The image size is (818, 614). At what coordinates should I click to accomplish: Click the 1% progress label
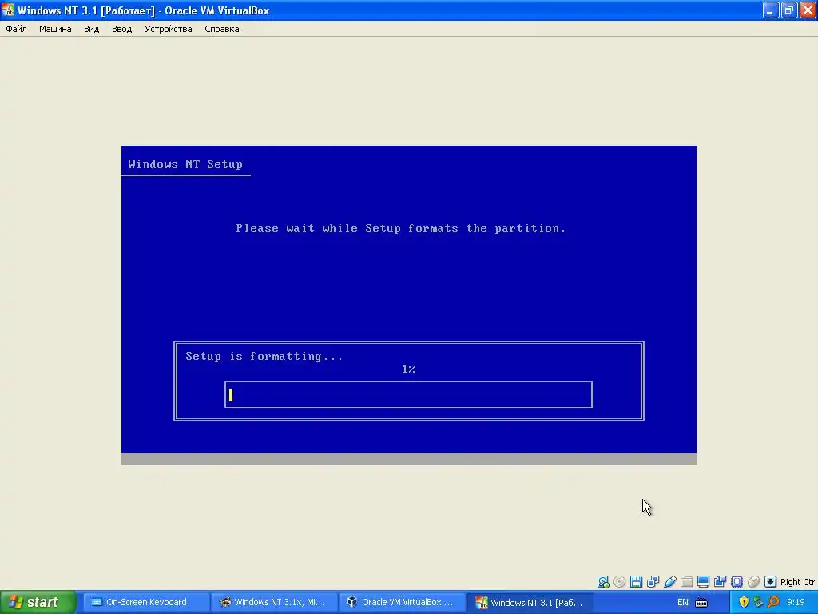(x=408, y=369)
